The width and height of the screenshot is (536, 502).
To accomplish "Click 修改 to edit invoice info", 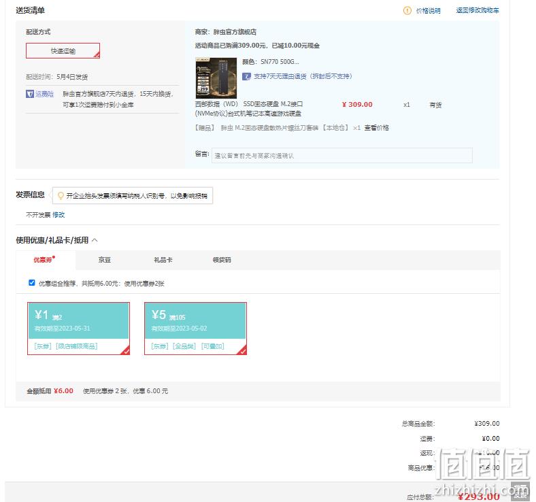I will 58,214.
